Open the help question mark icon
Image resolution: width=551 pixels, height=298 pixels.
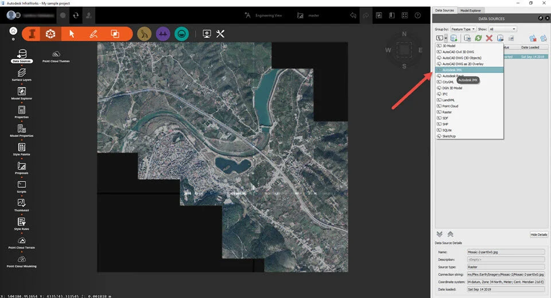417,16
